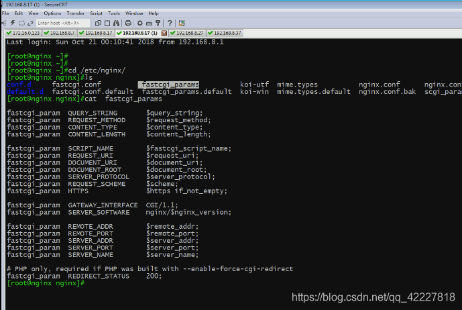Image resolution: width=462 pixels, height=310 pixels.
Task: Open the Tools menu
Action: pos(114,13)
